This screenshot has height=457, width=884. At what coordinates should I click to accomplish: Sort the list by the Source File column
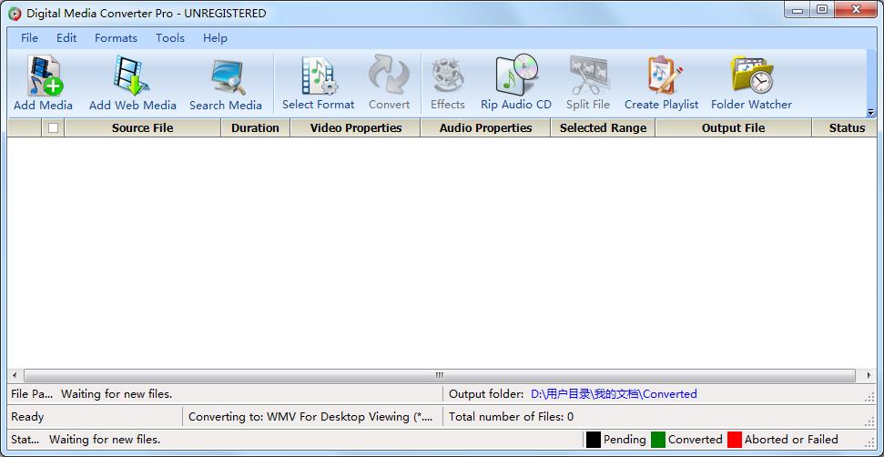142,128
